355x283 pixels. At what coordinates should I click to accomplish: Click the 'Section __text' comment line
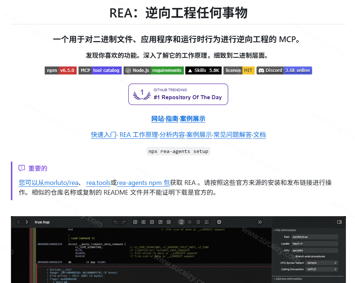pos(59,270)
